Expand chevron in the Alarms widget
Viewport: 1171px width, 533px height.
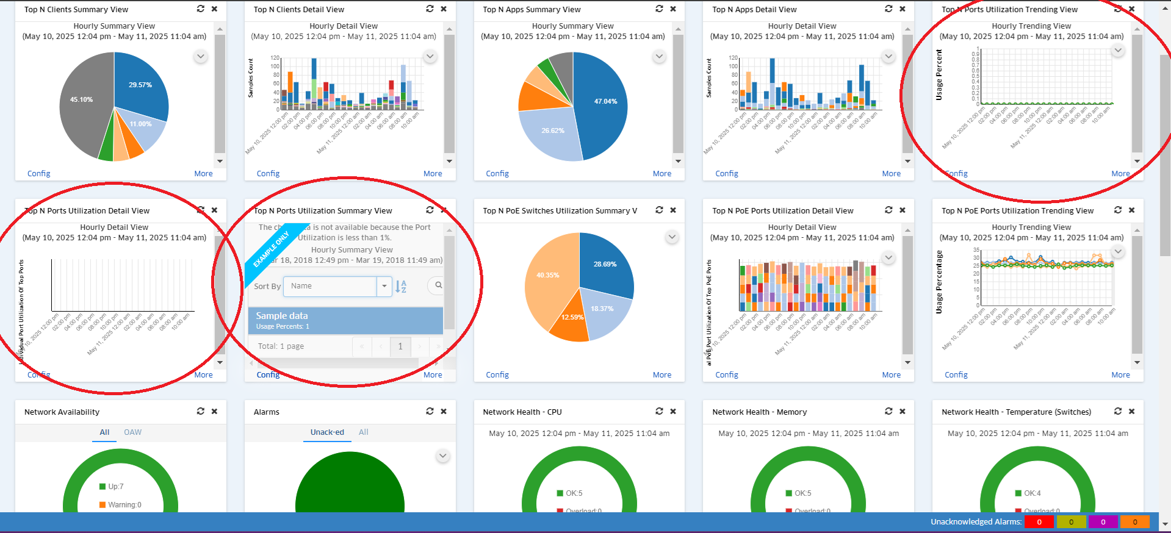443,456
